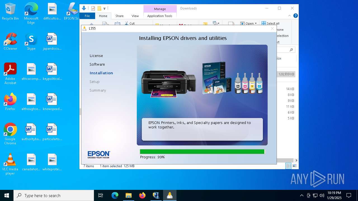Open the CCleaner desktop shortcut

[10, 42]
